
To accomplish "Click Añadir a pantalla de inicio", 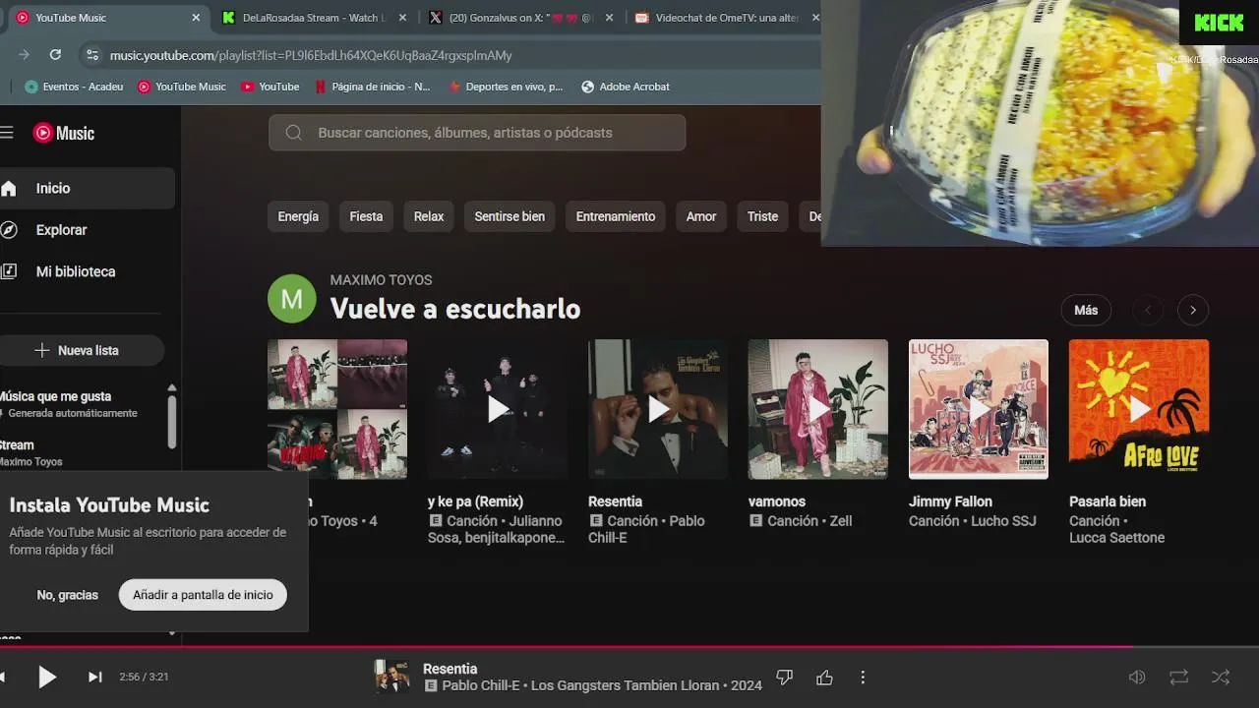I will [203, 595].
